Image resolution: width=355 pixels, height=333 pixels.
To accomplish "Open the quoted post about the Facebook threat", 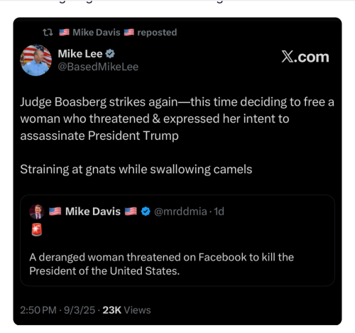I will tap(177, 240).
